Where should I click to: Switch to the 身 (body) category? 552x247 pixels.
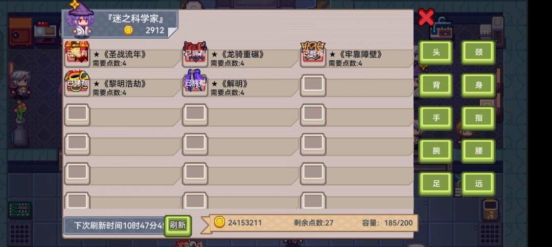coord(478,85)
